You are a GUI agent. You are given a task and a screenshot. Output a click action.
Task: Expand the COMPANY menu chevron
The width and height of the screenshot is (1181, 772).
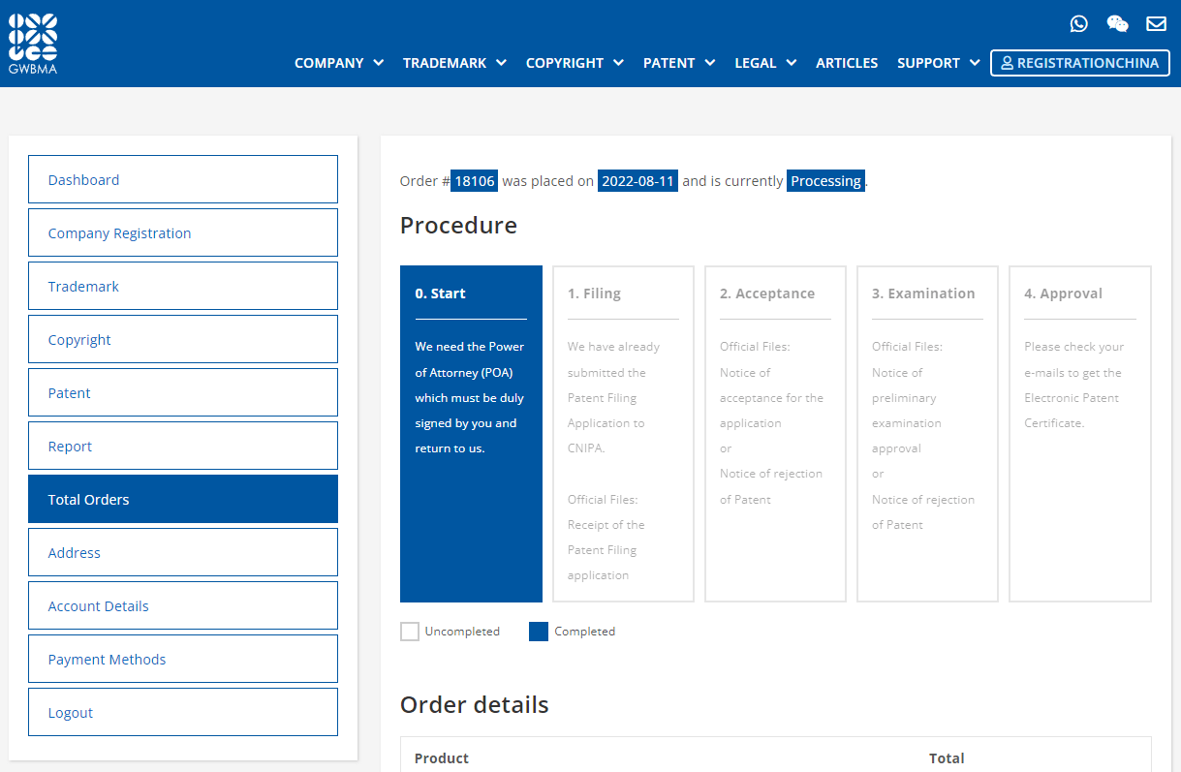(378, 63)
